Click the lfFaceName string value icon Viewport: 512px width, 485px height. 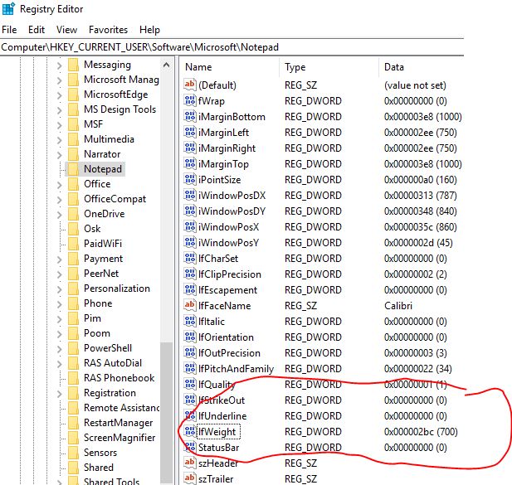(190, 305)
